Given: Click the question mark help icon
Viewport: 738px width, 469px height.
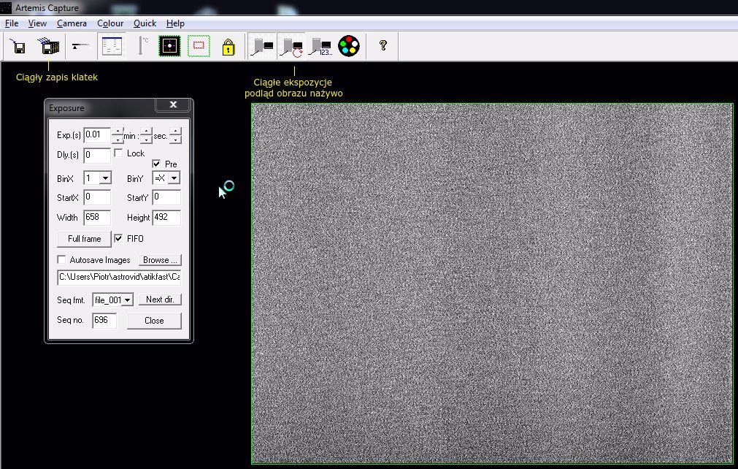Looking at the screenshot, I should pos(383,46).
